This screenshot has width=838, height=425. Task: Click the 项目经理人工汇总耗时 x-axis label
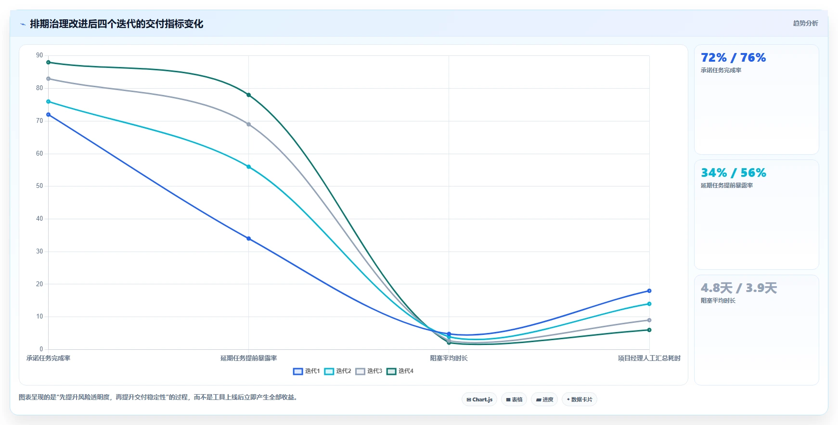pos(649,358)
